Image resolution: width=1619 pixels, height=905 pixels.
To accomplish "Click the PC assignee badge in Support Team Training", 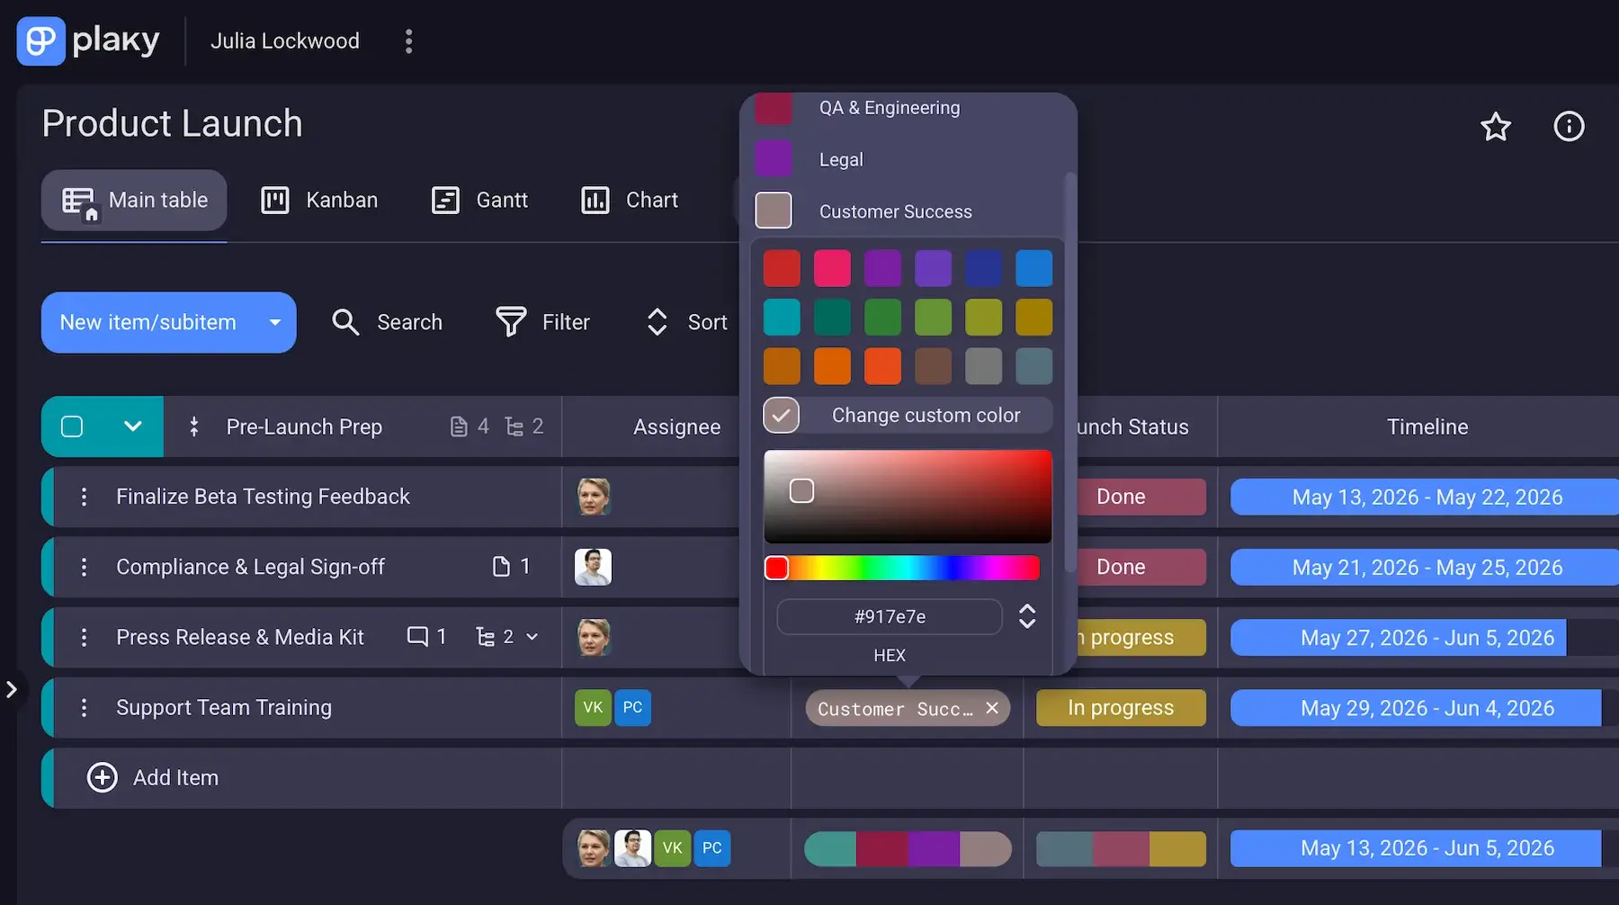I will pos(632,708).
